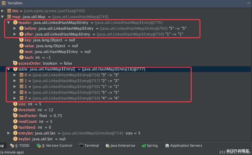The image size is (252, 155).
Task: Select the 'threshold: int = 12' row
Action: coord(126,110)
